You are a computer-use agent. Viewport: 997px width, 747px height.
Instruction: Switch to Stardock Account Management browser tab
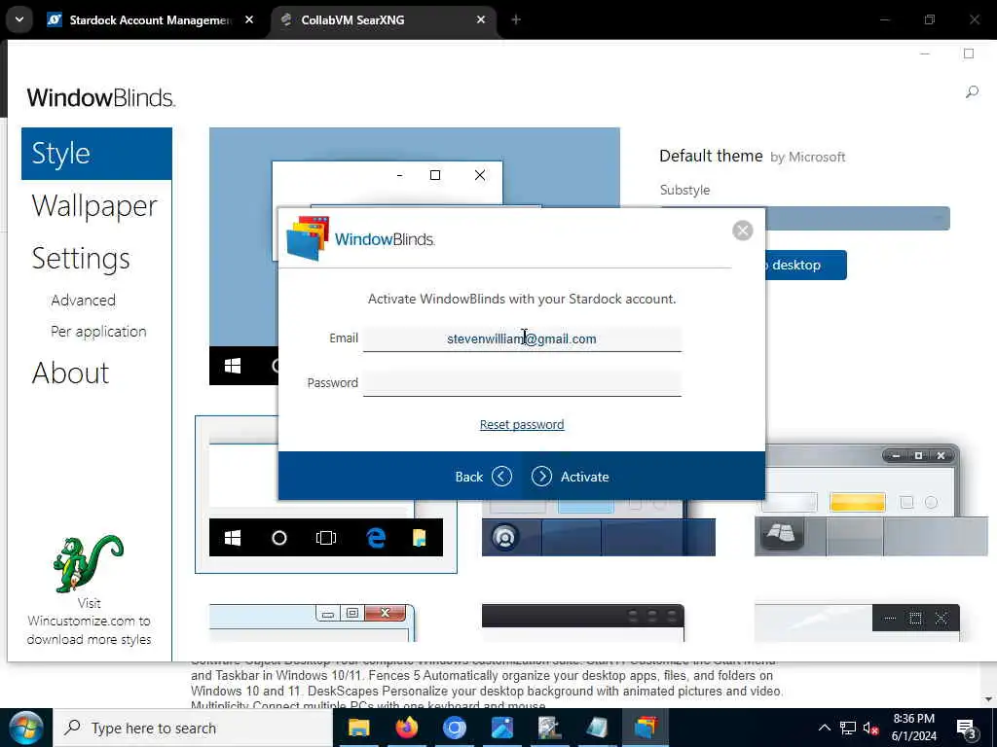[151, 20]
